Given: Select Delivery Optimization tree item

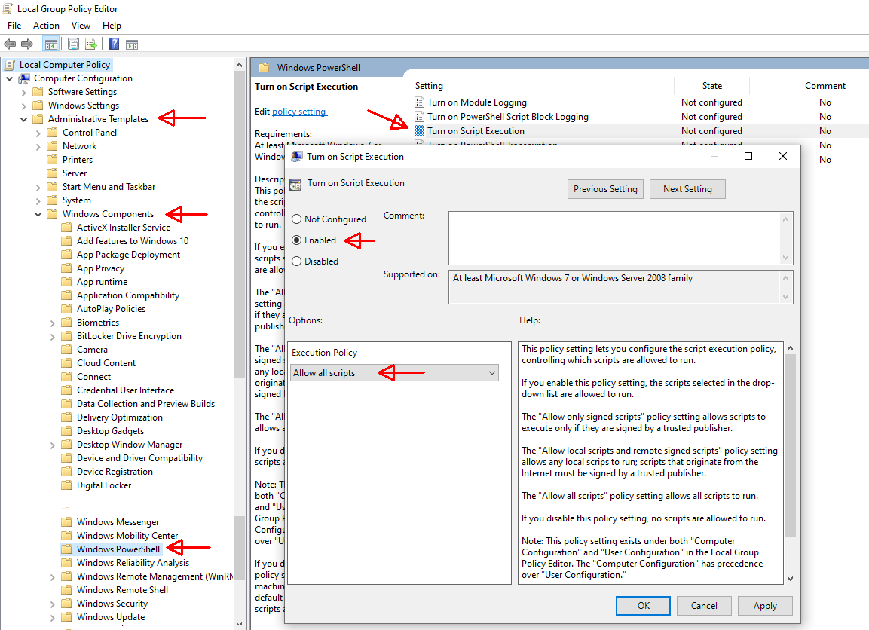Looking at the screenshot, I should [x=120, y=417].
